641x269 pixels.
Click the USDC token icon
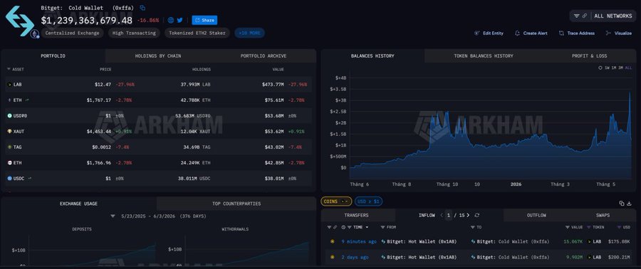(x=9, y=179)
